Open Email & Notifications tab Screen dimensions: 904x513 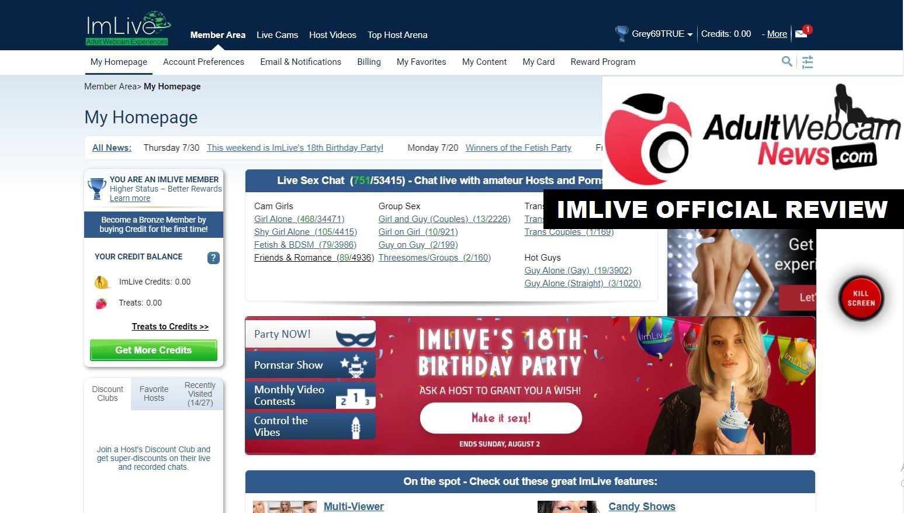click(300, 62)
